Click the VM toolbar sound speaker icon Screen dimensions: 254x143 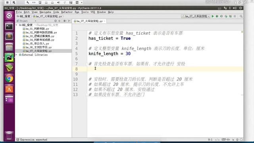(58, 2)
